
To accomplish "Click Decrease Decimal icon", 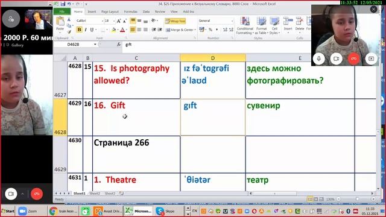I will pyautogui.click(x=231, y=30).
